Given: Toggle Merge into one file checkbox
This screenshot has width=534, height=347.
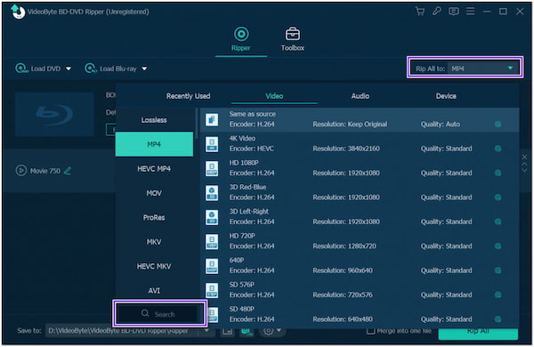Looking at the screenshot, I should point(370,331).
